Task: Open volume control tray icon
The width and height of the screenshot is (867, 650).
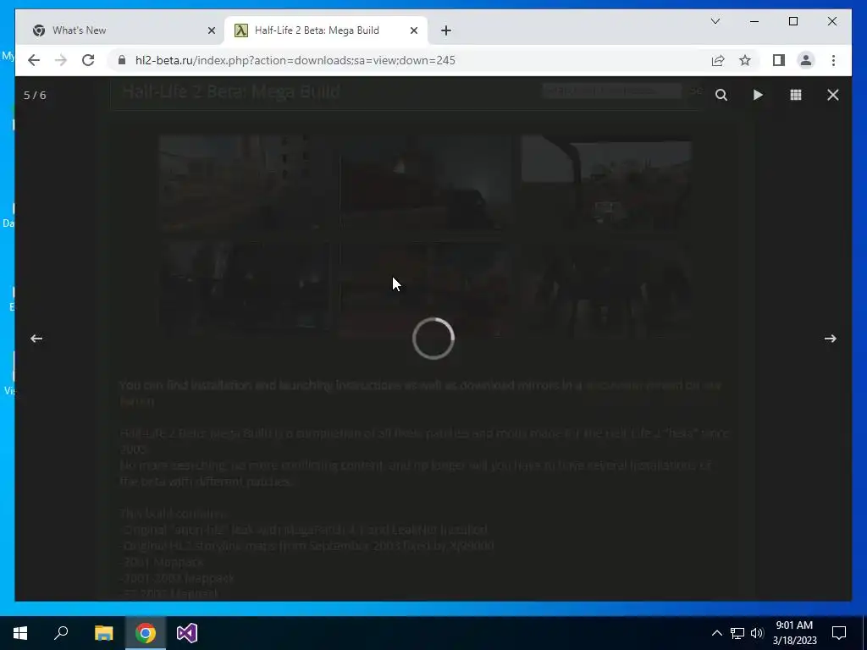Action: pos(757,633)
